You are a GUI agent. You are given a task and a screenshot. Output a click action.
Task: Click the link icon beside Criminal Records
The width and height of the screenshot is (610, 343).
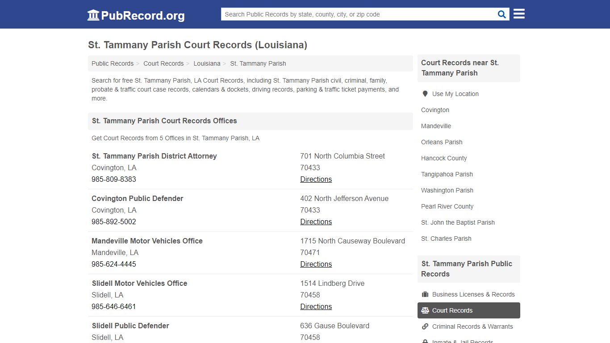pyautogui.click(x=425, y=326)
